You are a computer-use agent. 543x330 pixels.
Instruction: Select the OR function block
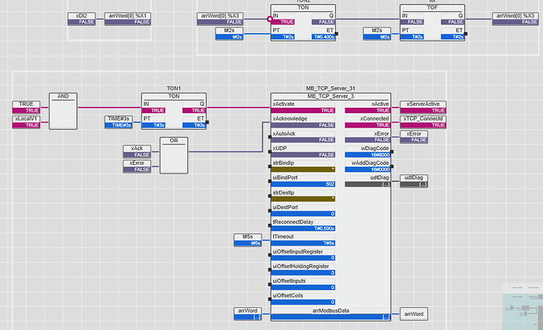click(174, 156)
